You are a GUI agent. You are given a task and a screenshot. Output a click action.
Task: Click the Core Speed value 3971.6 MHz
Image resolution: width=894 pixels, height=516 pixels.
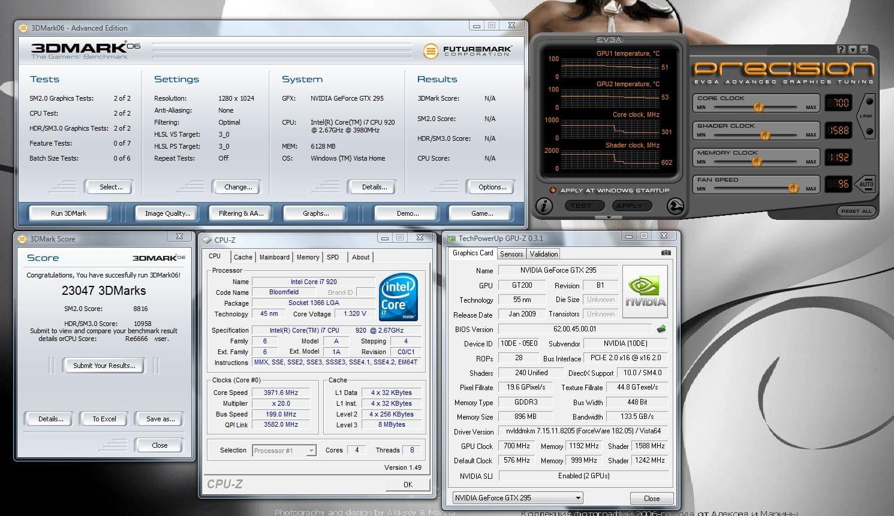click(x=281, y=393)
